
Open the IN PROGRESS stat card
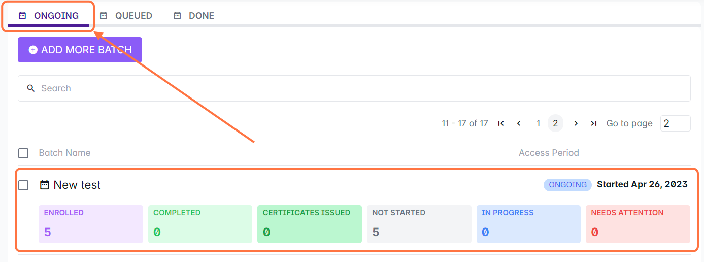[528, 224]
